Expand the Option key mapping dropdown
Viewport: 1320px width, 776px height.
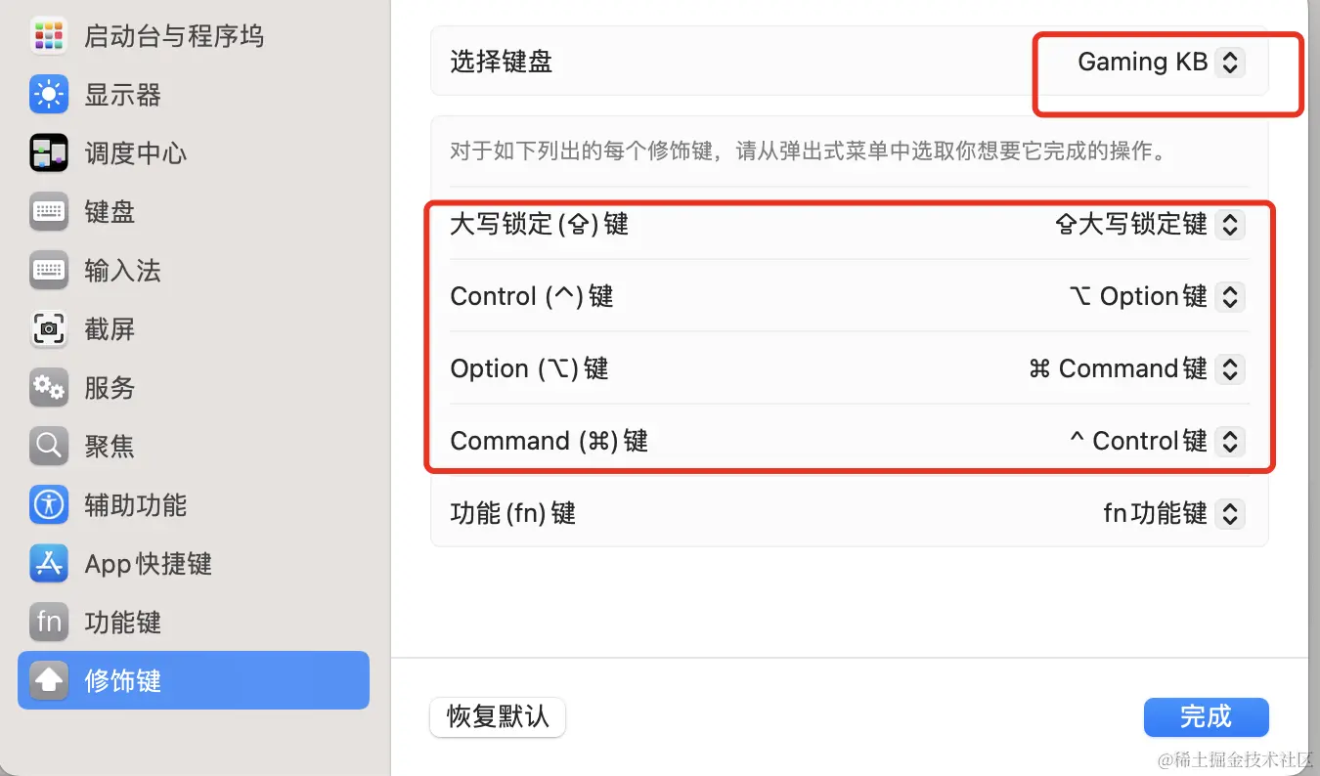tap(1136, 368)
